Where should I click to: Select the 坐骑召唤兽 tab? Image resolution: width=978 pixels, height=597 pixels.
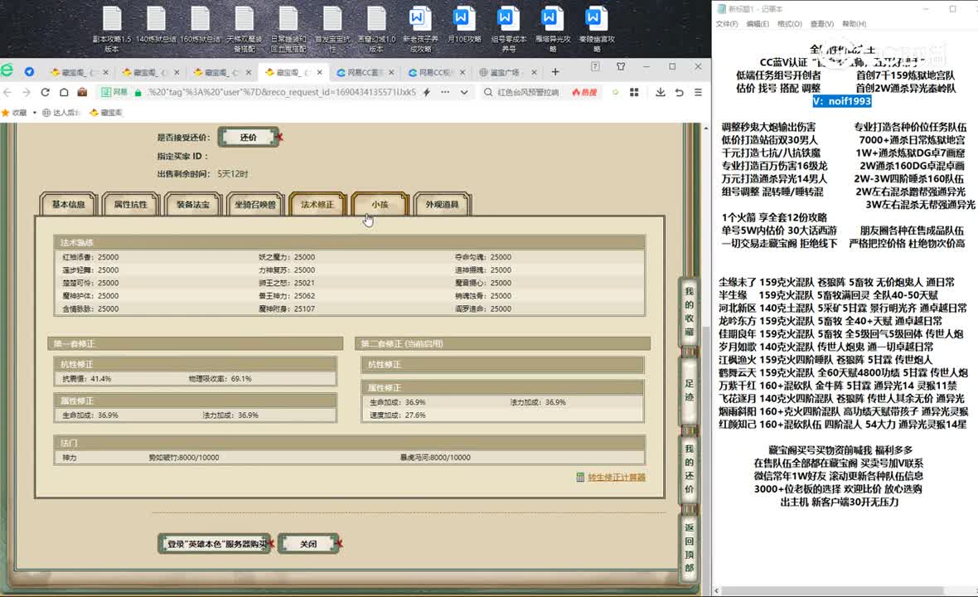point(255,205)
